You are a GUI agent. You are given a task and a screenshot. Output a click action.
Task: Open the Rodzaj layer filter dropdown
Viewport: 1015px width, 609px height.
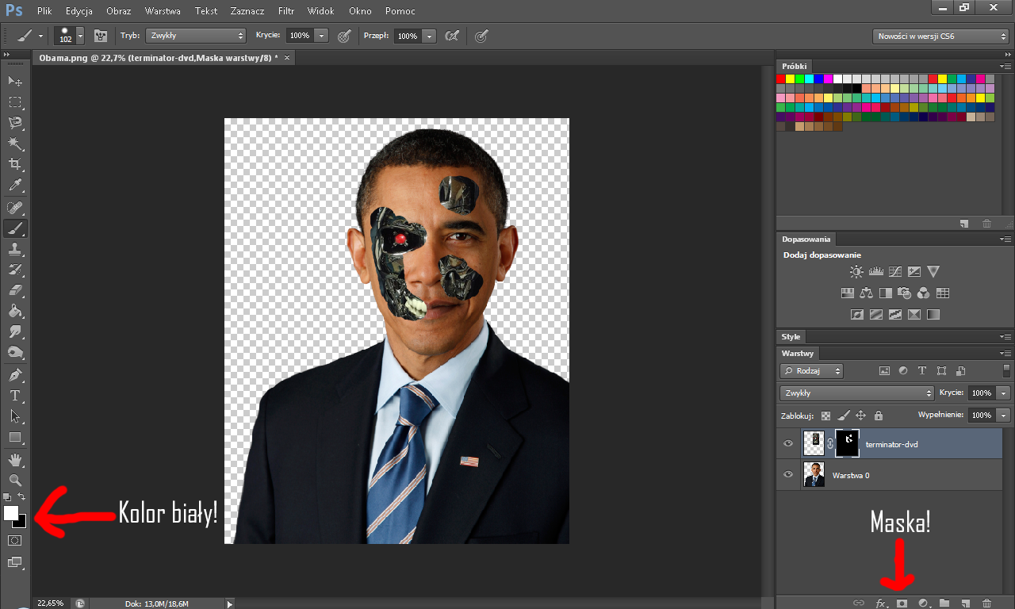811,370
